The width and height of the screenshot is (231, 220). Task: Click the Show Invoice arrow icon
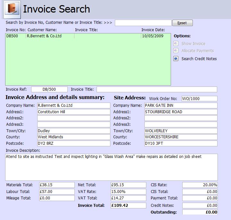(176, 43)
